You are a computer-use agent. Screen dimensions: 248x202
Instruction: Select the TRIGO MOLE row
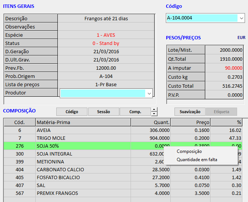click(83, 138)
